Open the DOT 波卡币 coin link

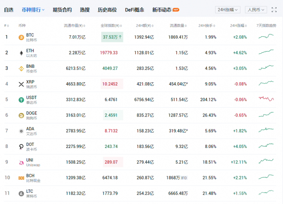[32, 147]
